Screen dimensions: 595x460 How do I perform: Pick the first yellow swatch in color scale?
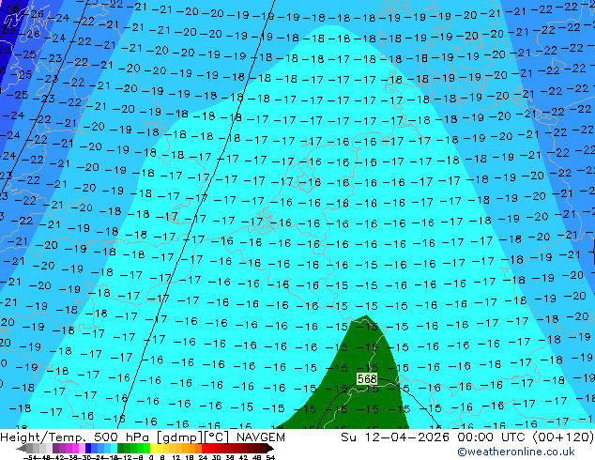click(154, 449)
